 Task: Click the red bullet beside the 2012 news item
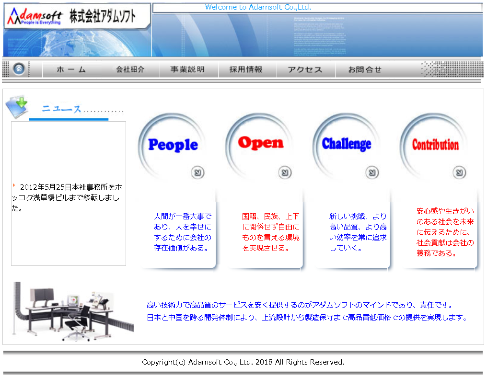pyautogui.click(x=14, y=185)
